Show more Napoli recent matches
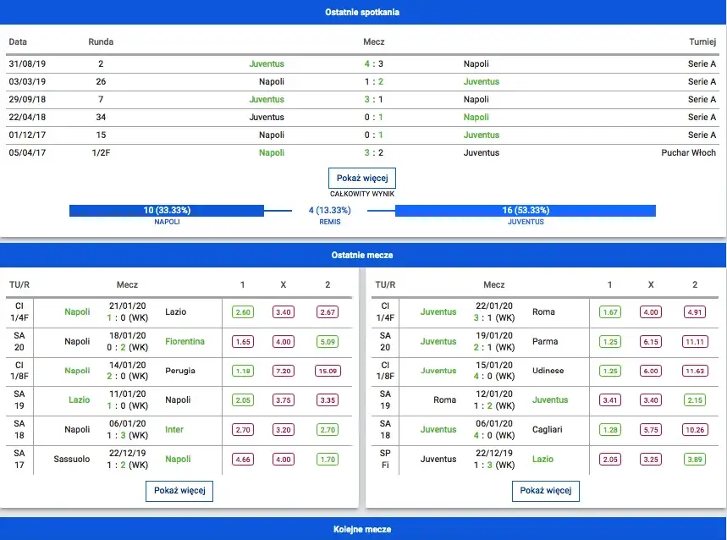The height and width of the screenshot is (540, 727). click(179, 491)
